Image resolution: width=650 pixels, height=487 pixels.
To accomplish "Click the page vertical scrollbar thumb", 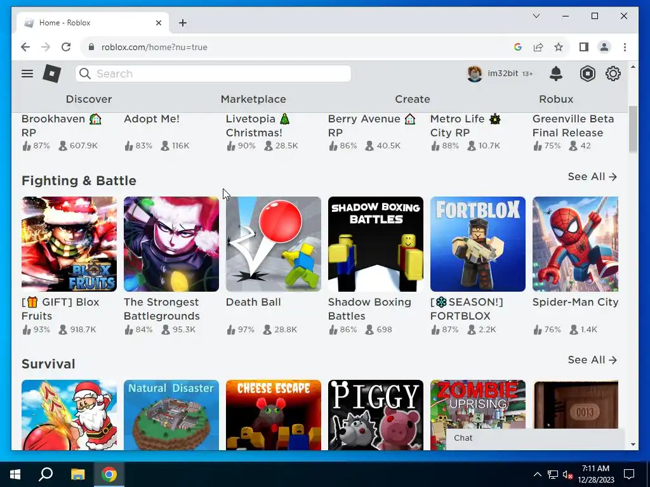I will (x=633, y=129).
